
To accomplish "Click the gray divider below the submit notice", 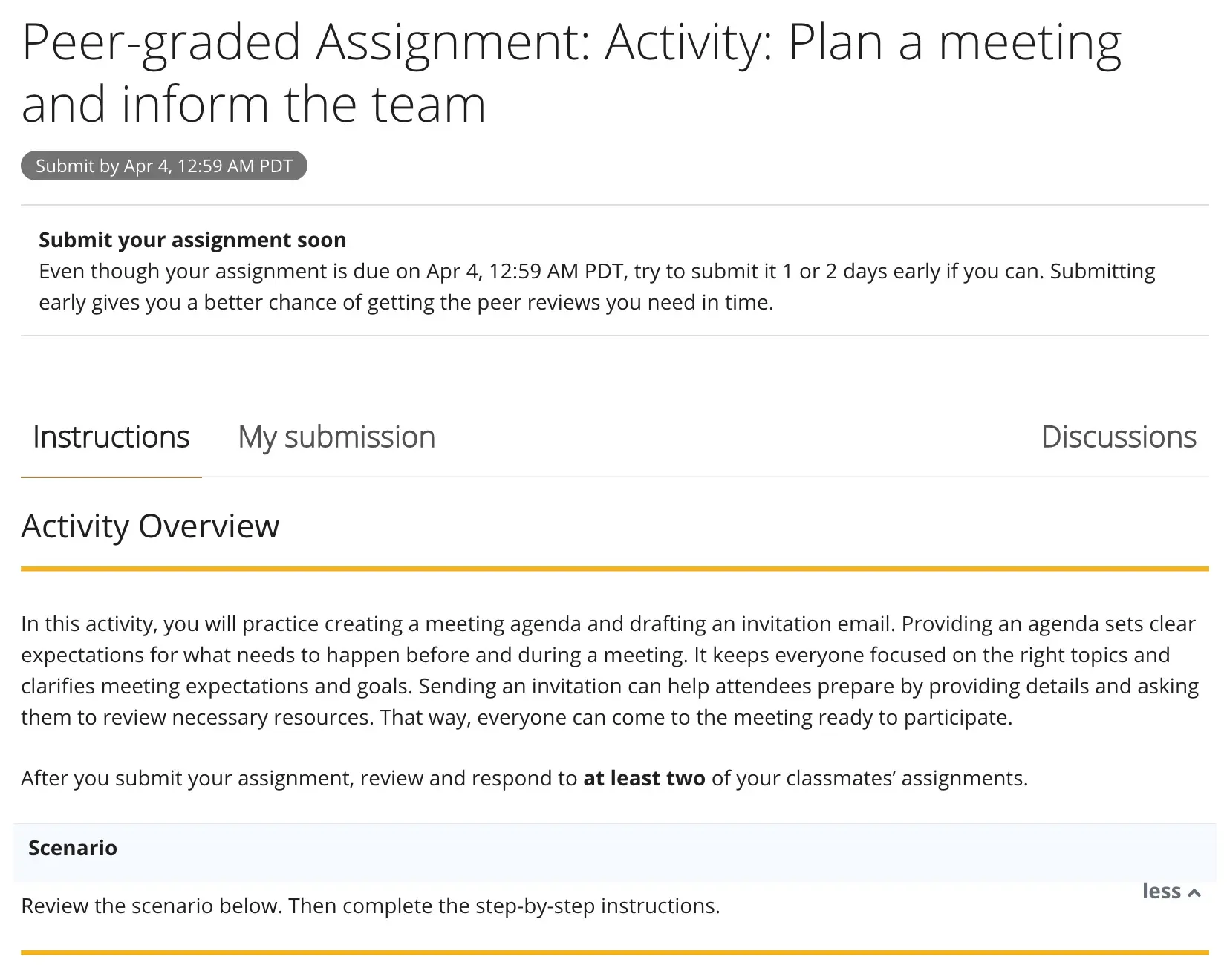I will (615, 336).
